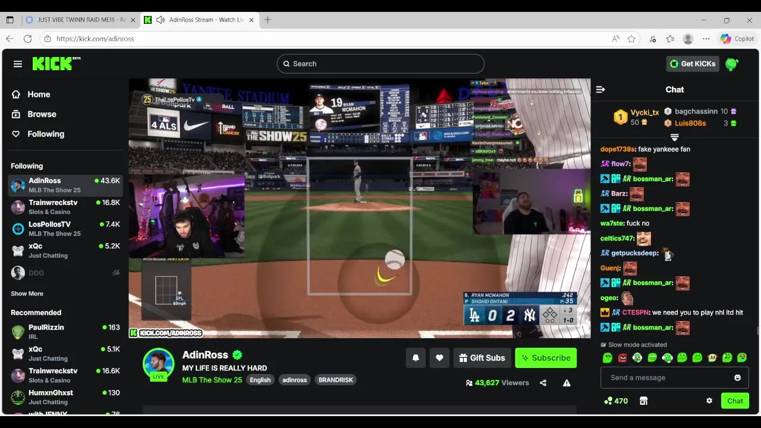The image size is (761, 428).
Task: Click the Gift Subs button
Action: point(482,358)
